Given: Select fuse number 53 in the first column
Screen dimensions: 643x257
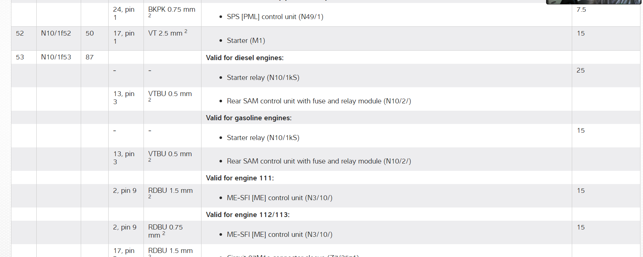Looking at the screenshot, I should point(20,57).
